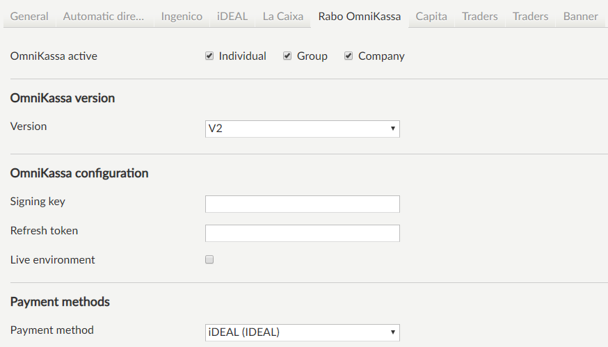
Task: Open the iDEAL tab
Action: click(x=232, y=16)
